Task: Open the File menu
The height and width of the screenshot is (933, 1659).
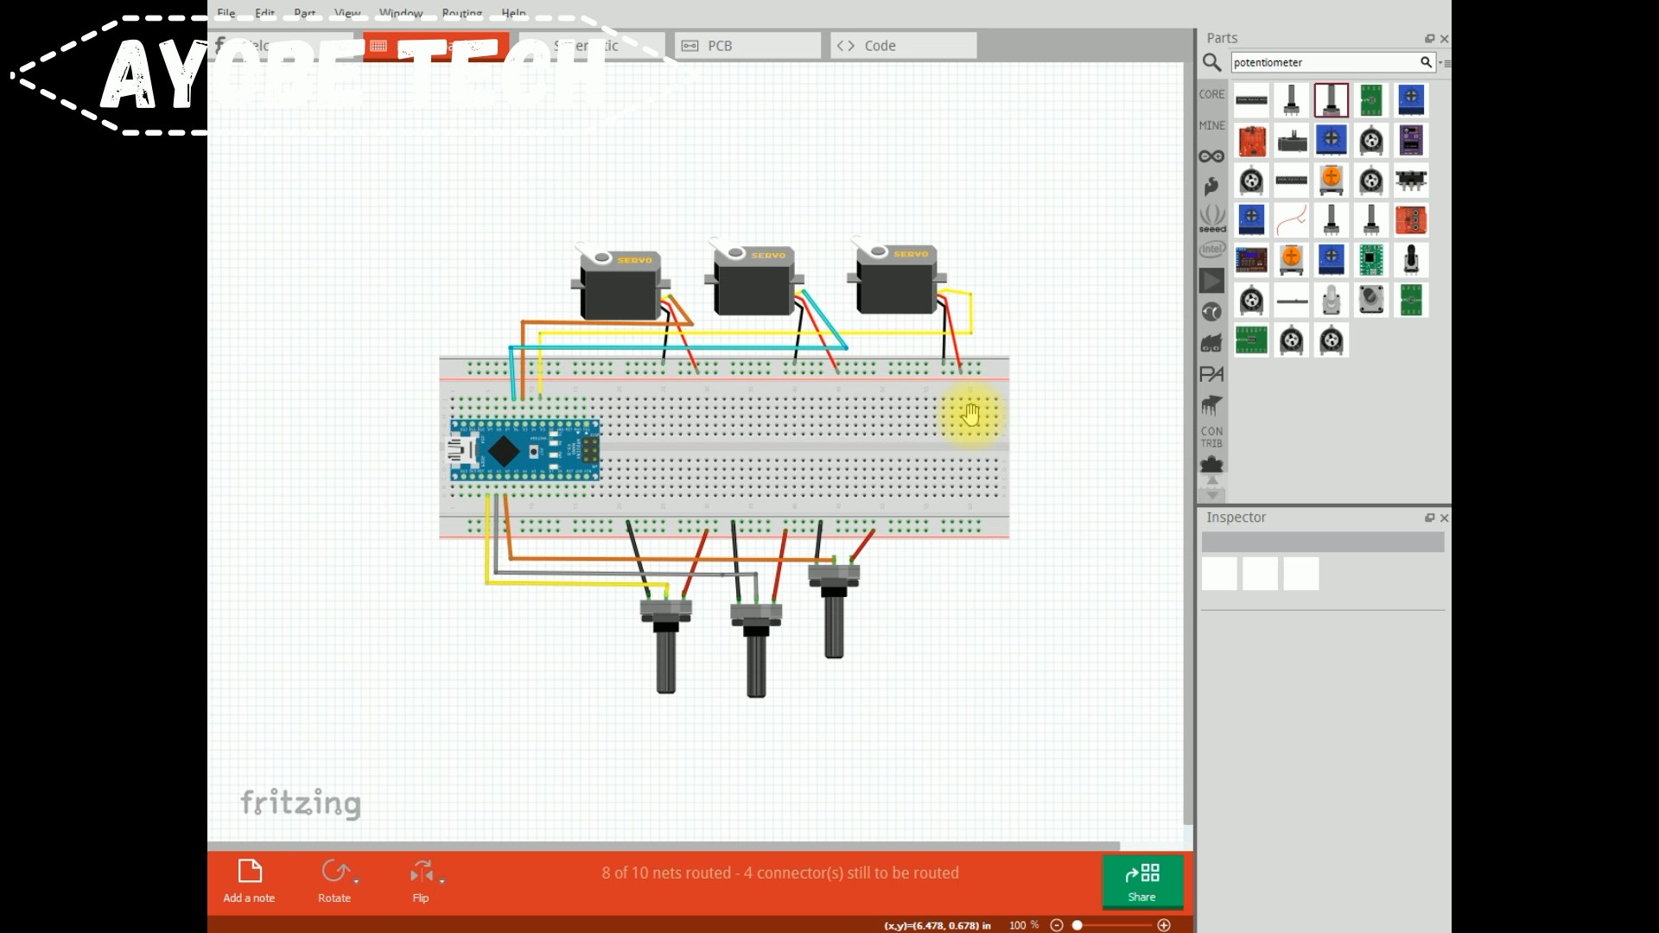Action: (x=226, y=13)
